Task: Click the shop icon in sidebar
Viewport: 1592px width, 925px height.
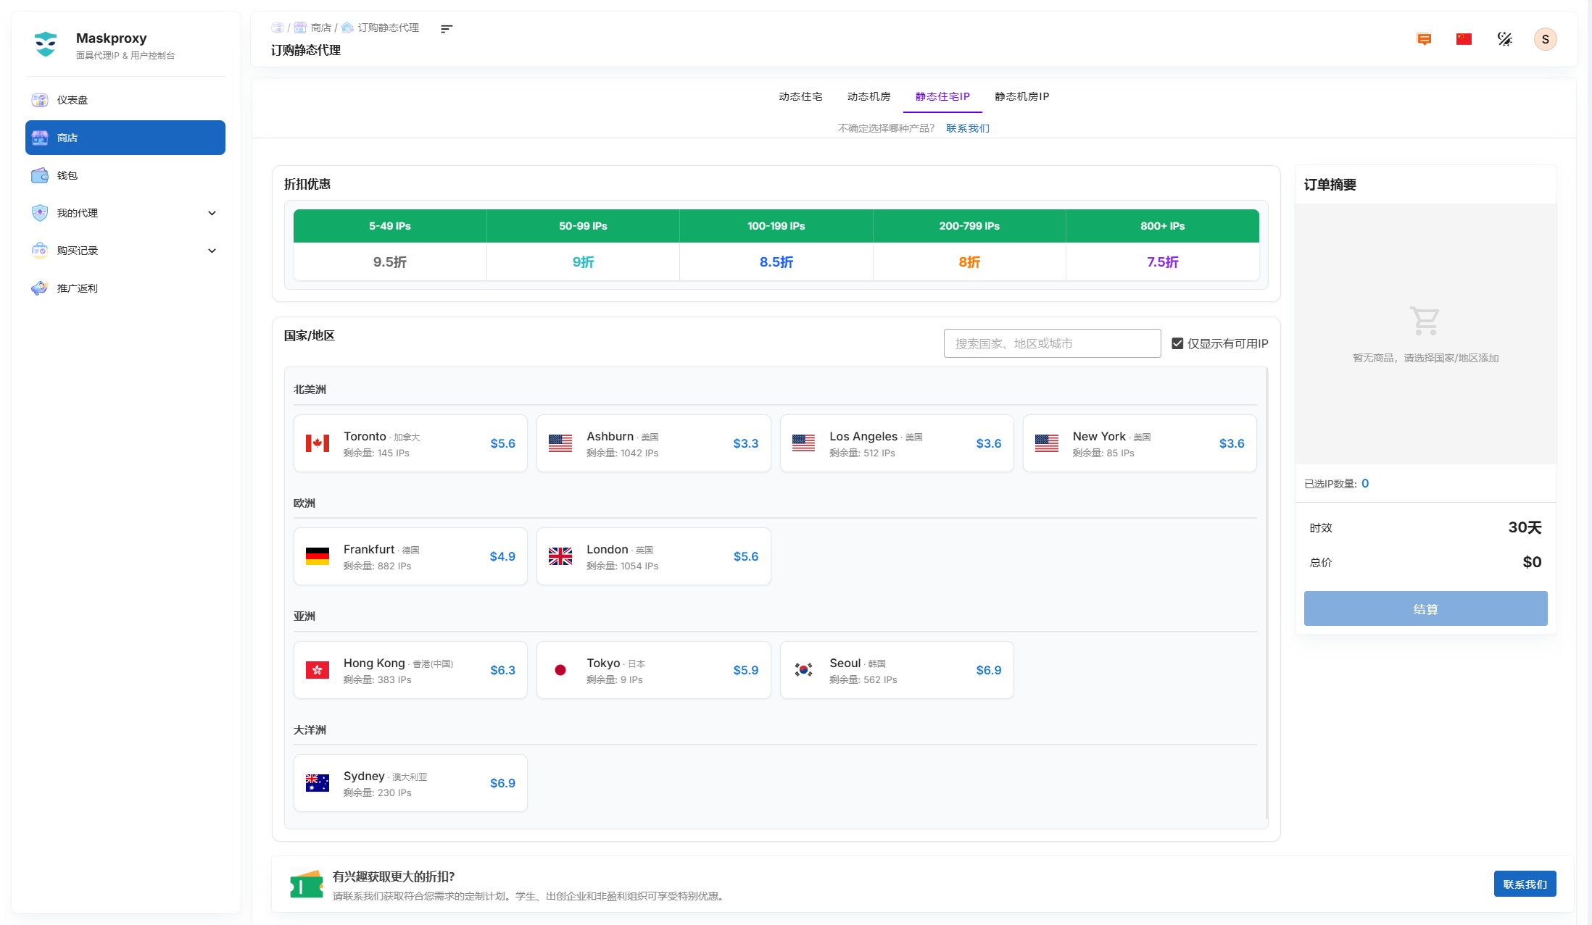Action: click(40, 138)
